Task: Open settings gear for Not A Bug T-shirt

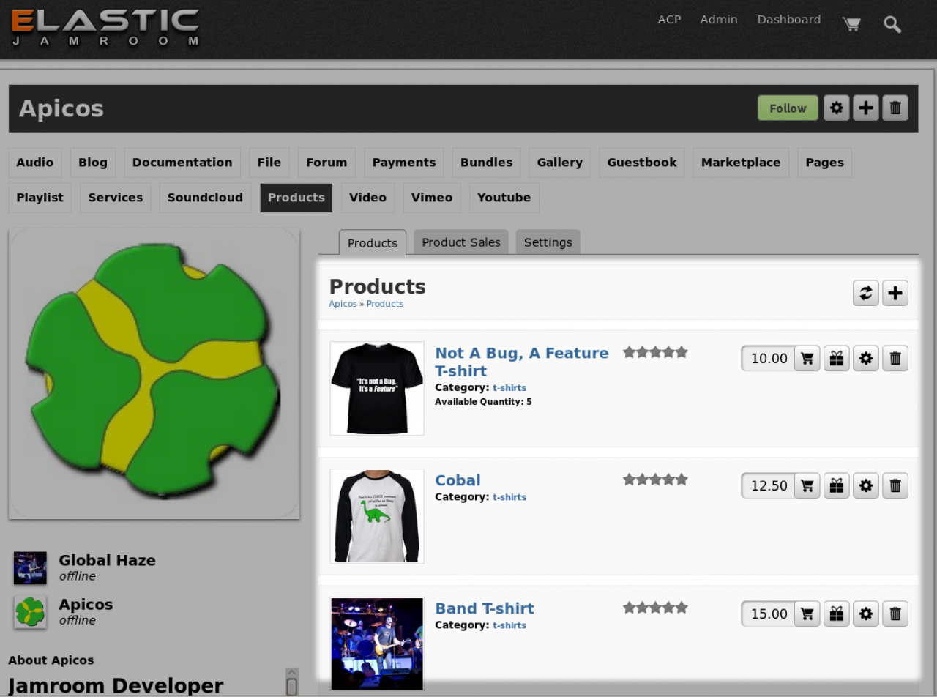Action: [x=866, y=358]
